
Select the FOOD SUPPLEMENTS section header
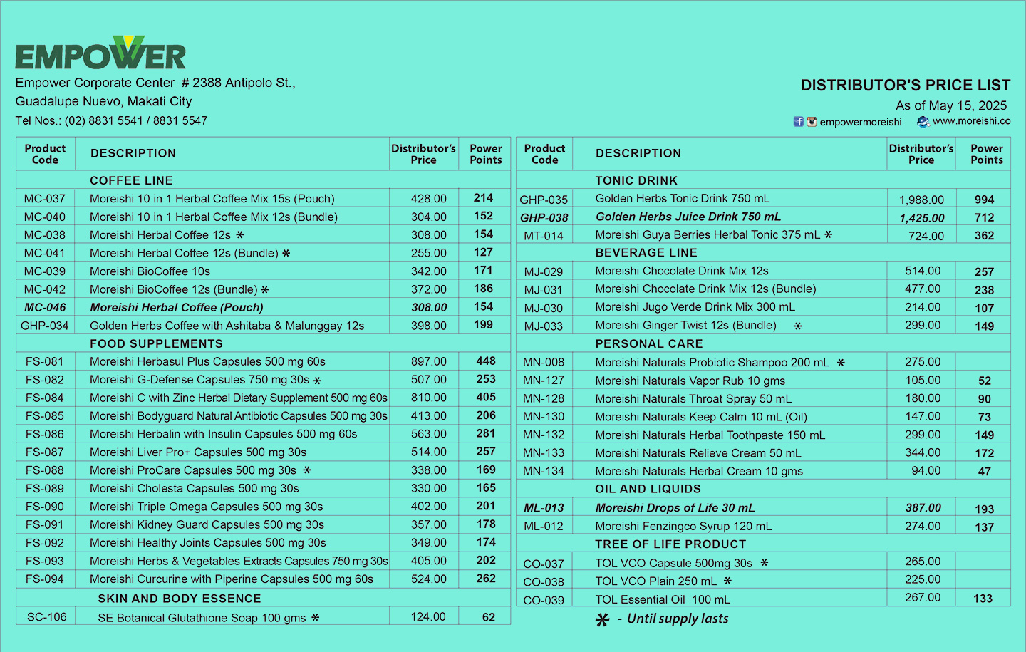click(156, 343)
